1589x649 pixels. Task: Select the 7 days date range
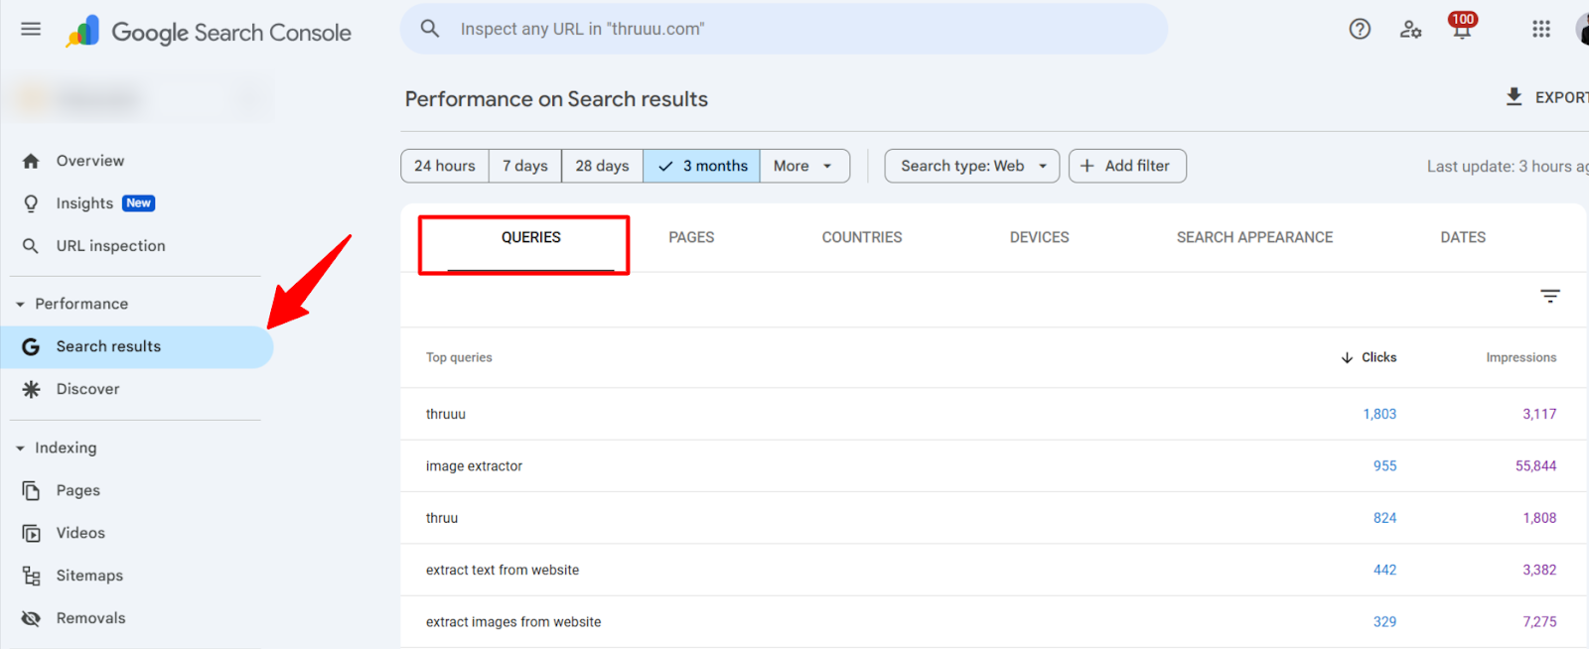coord(524,166)
